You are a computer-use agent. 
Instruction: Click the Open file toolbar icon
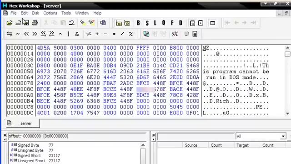tap(9, 23)
